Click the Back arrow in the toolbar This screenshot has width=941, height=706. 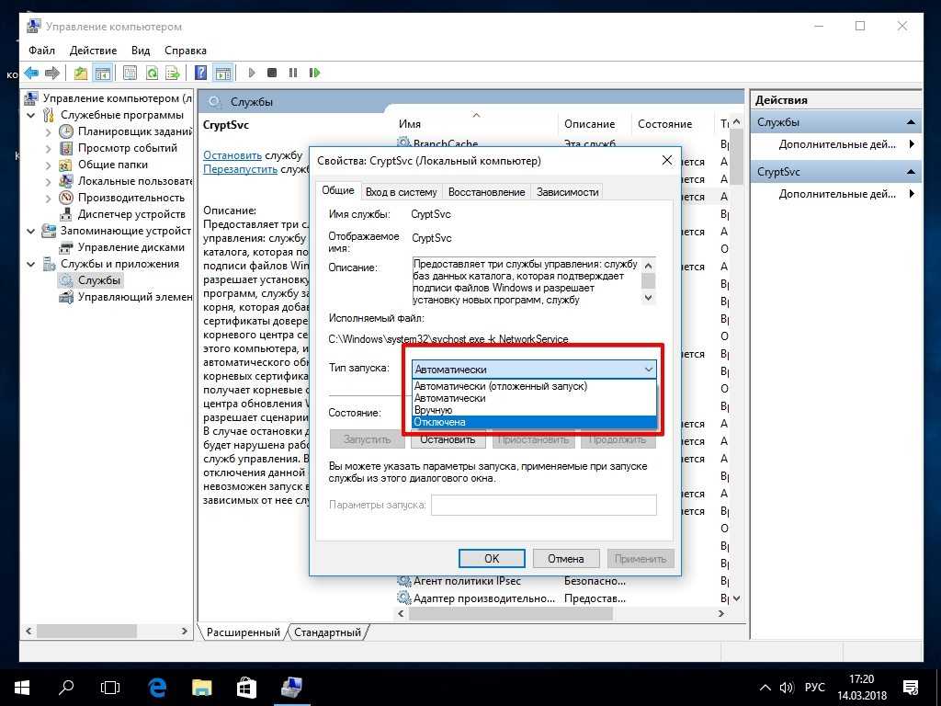[x=31, y=73]
